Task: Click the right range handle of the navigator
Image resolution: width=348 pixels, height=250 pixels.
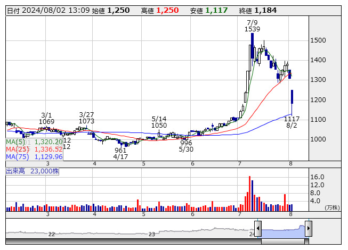Action: tap(308, 229)
